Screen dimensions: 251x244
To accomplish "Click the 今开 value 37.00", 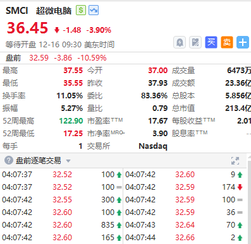I will pos(158,71).
